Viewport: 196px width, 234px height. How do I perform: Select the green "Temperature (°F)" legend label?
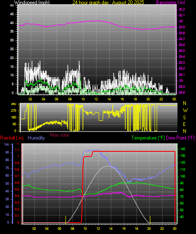point(148,138)
